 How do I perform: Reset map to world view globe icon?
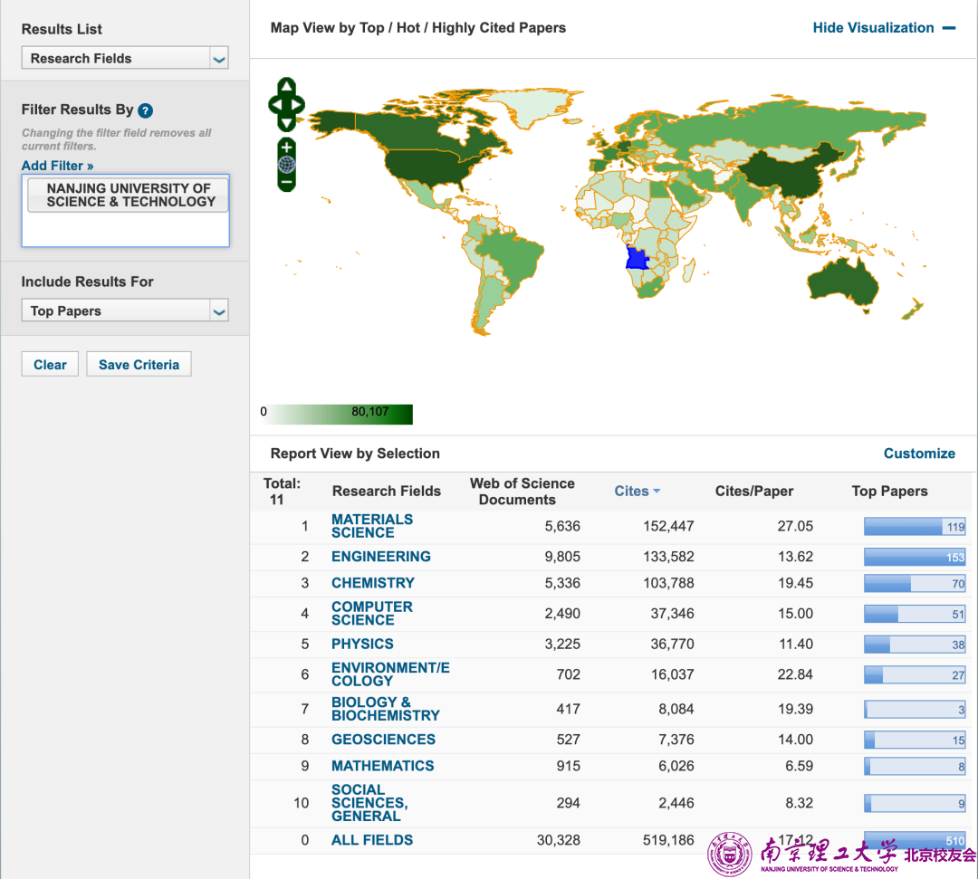coord(286,165)
